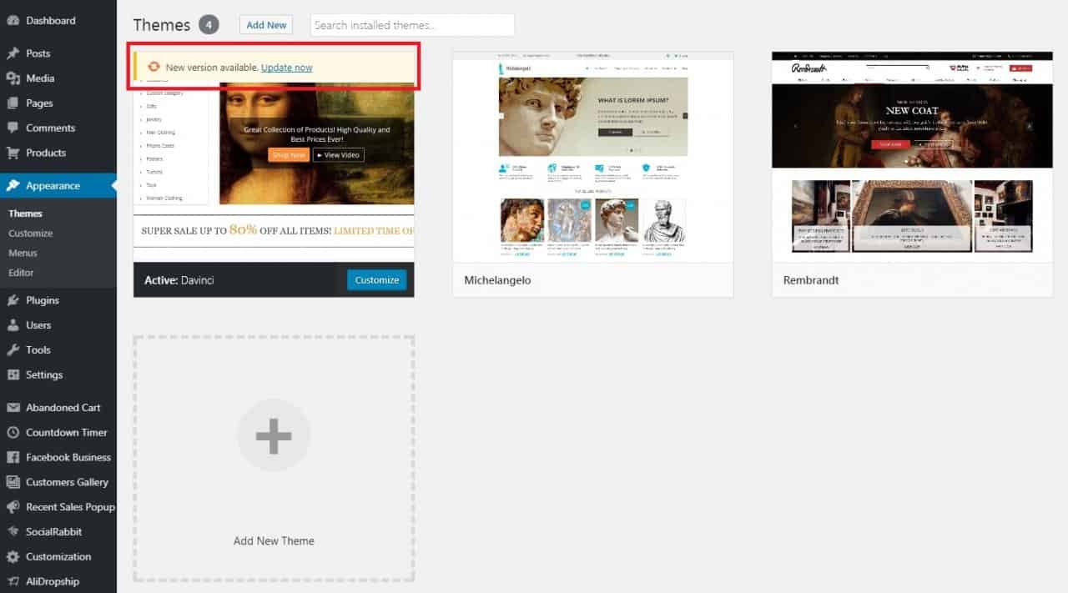
Task: Select the Davinci theme screenshot
Action: (x=274, y=157)
